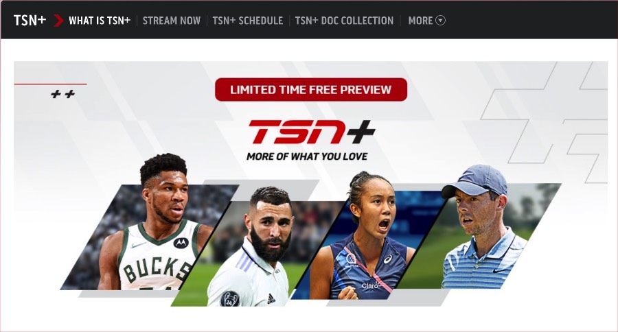Click the Adidas logo on white jersey
Screen dimensions: 618x332
[271, 299]
